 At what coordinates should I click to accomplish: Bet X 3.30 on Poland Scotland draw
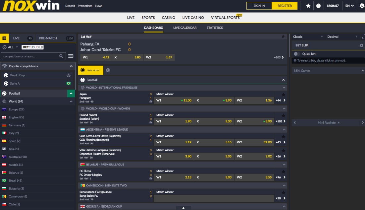(x=214, y=121)
